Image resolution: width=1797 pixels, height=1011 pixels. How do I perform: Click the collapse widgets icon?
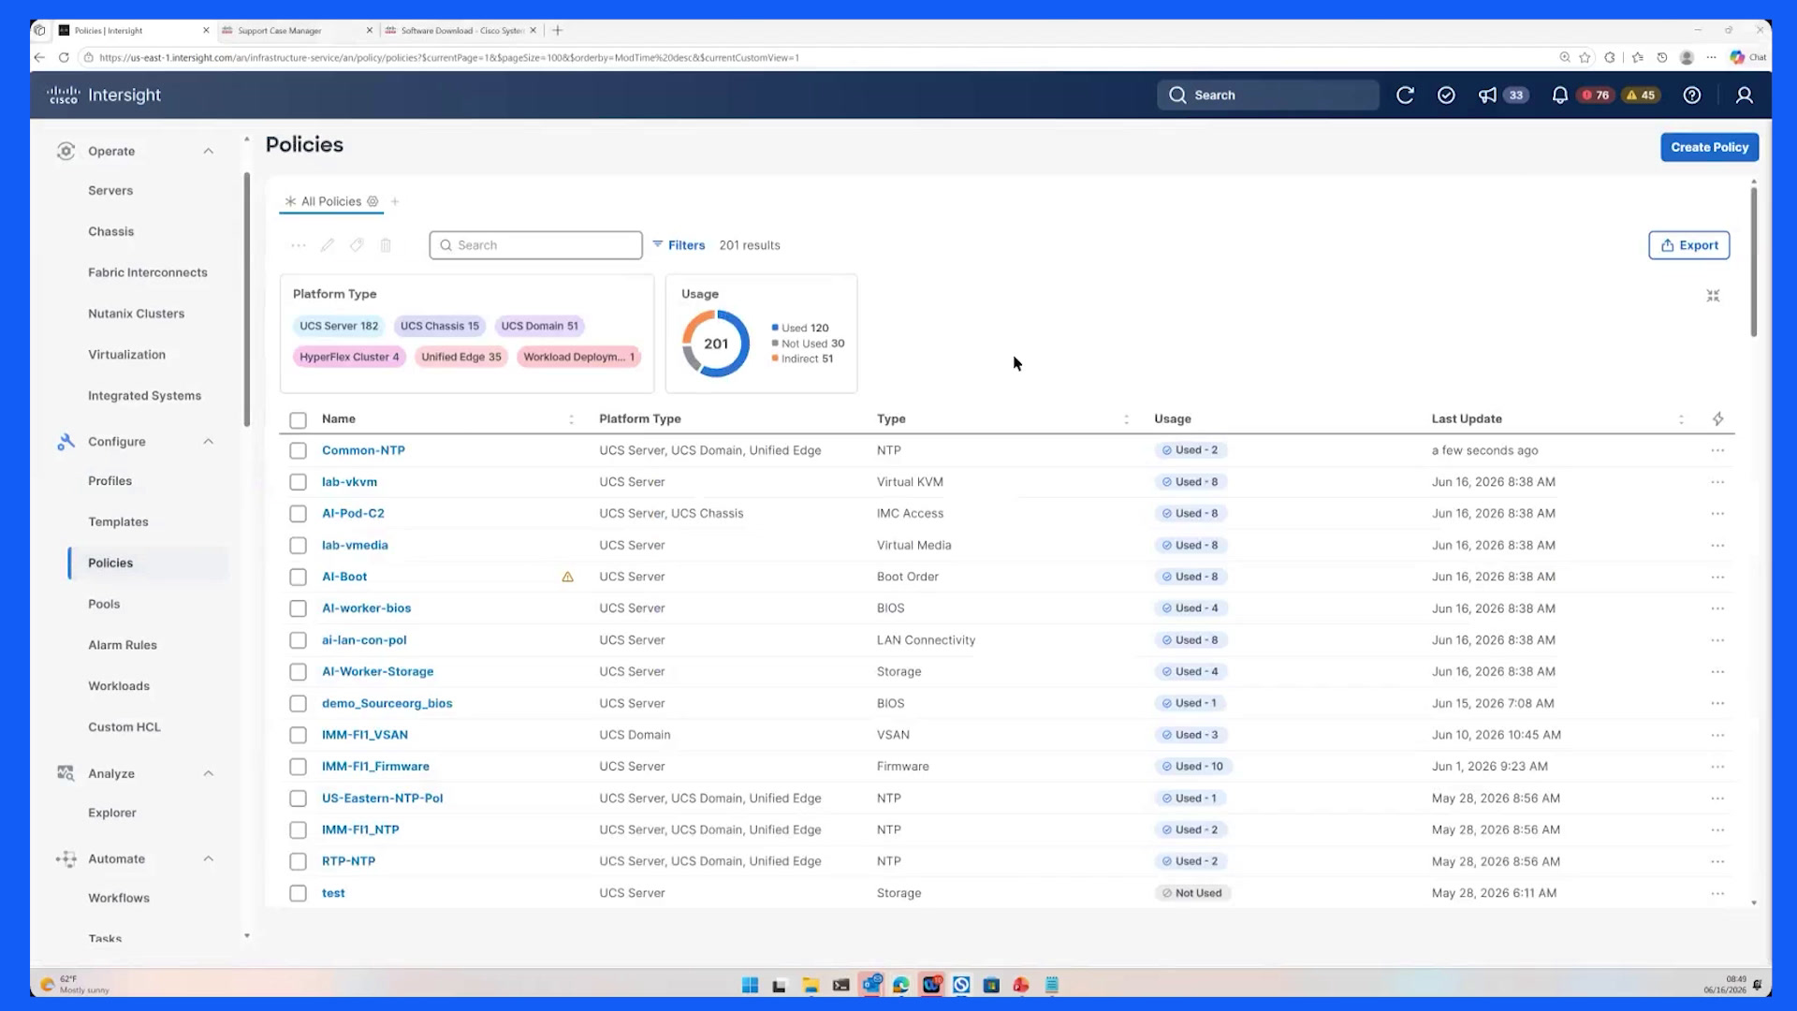[x=1713, y=296]
